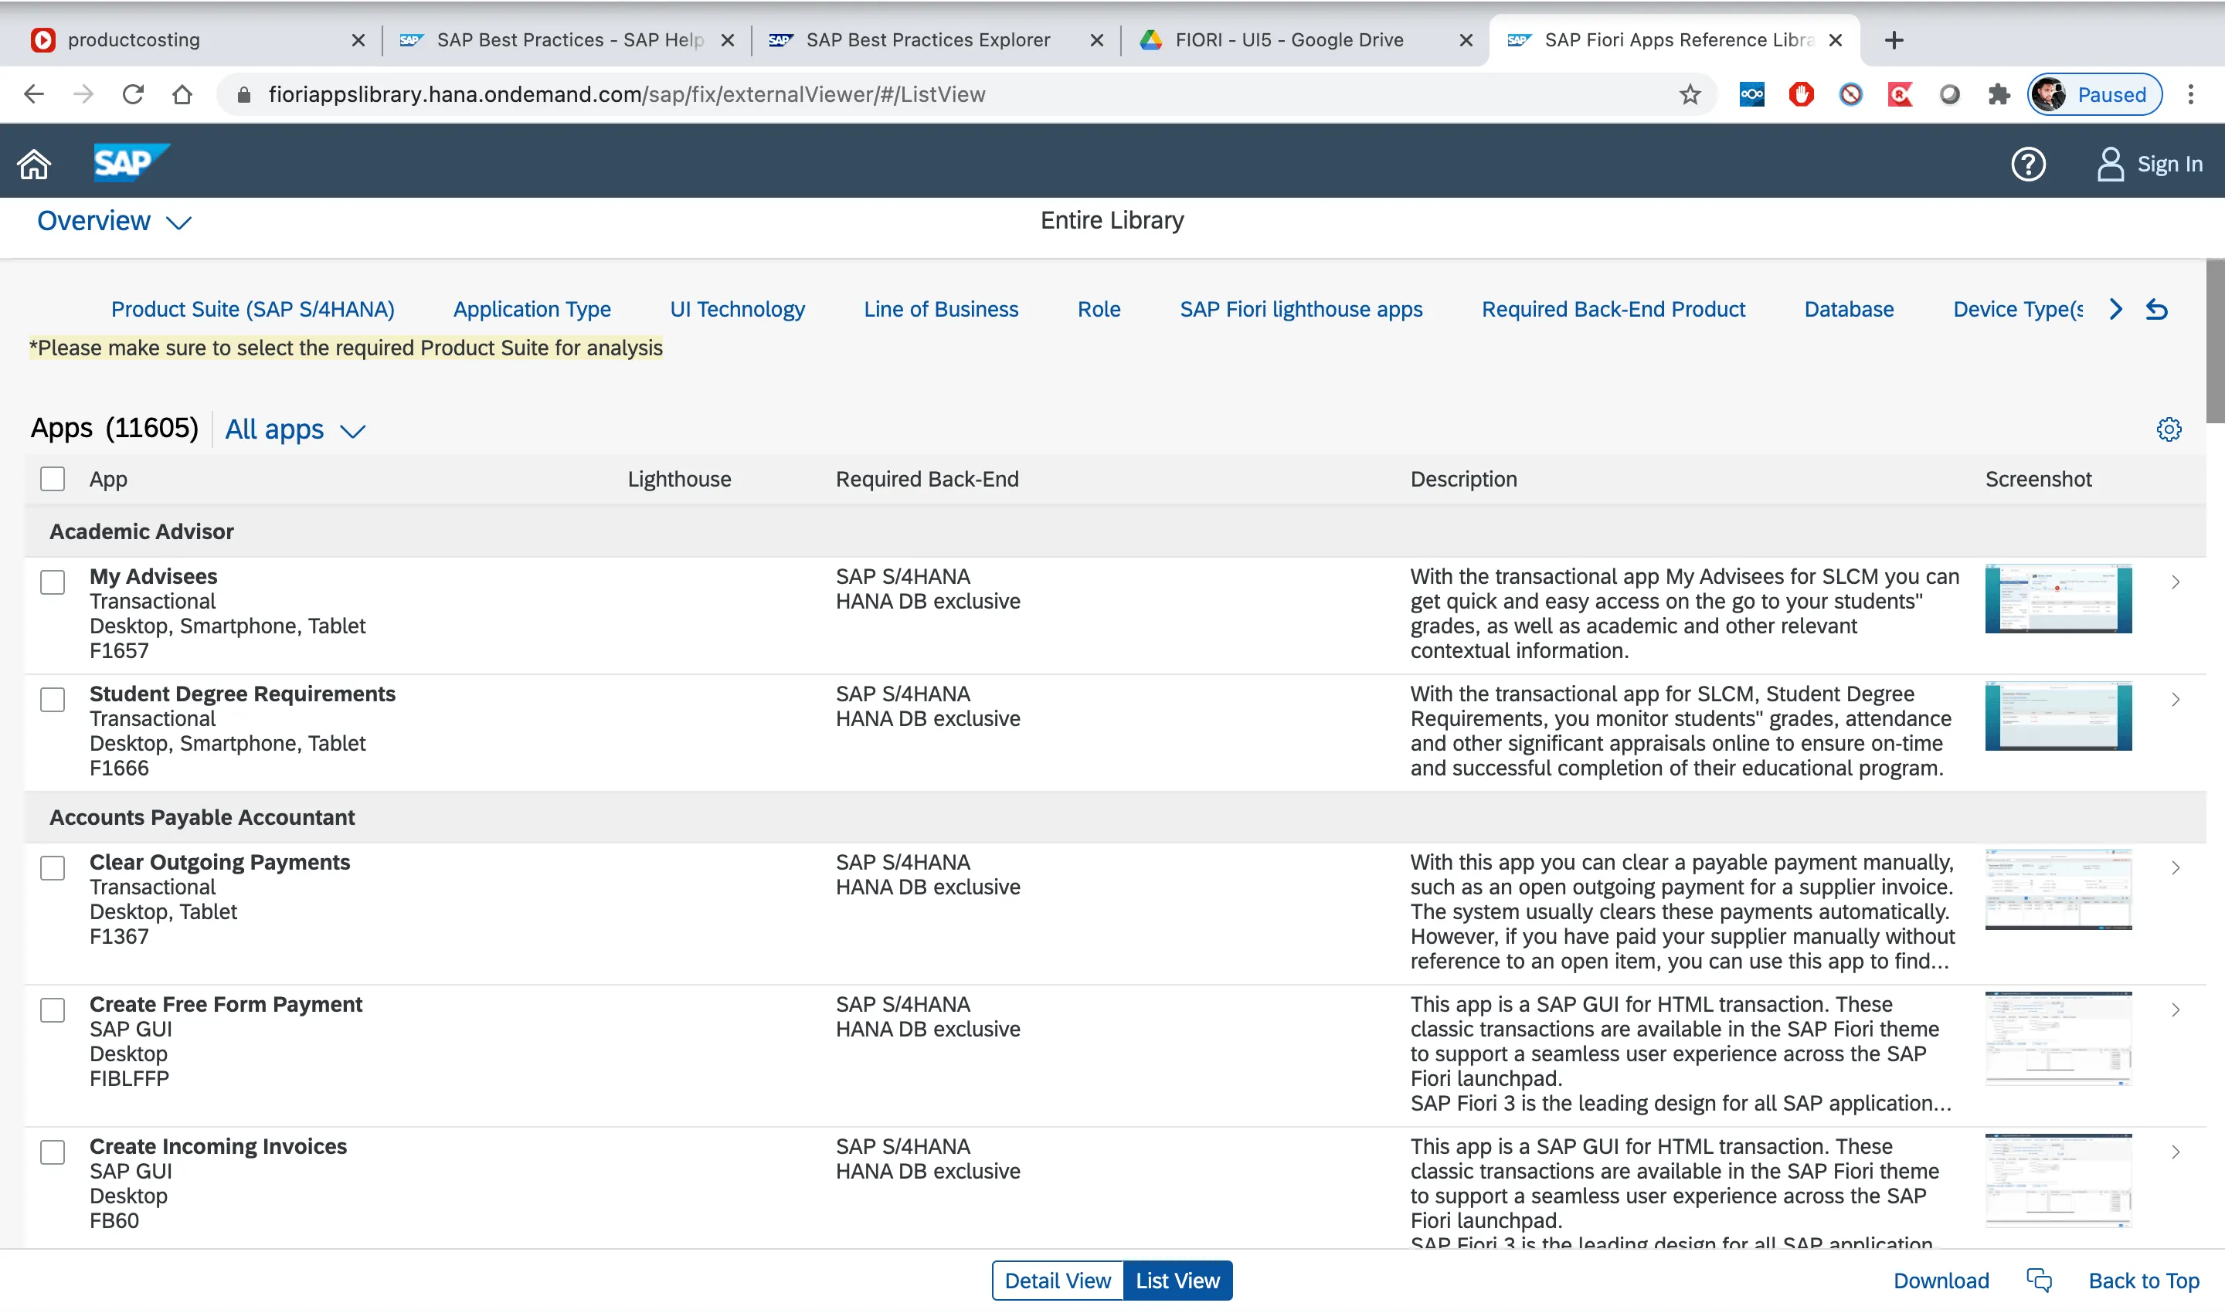Open details arrow for Create Incoming Invoices
Image resolution: width=2225 pixels, height=1313 pixels.
[x=2175, y=1151]
